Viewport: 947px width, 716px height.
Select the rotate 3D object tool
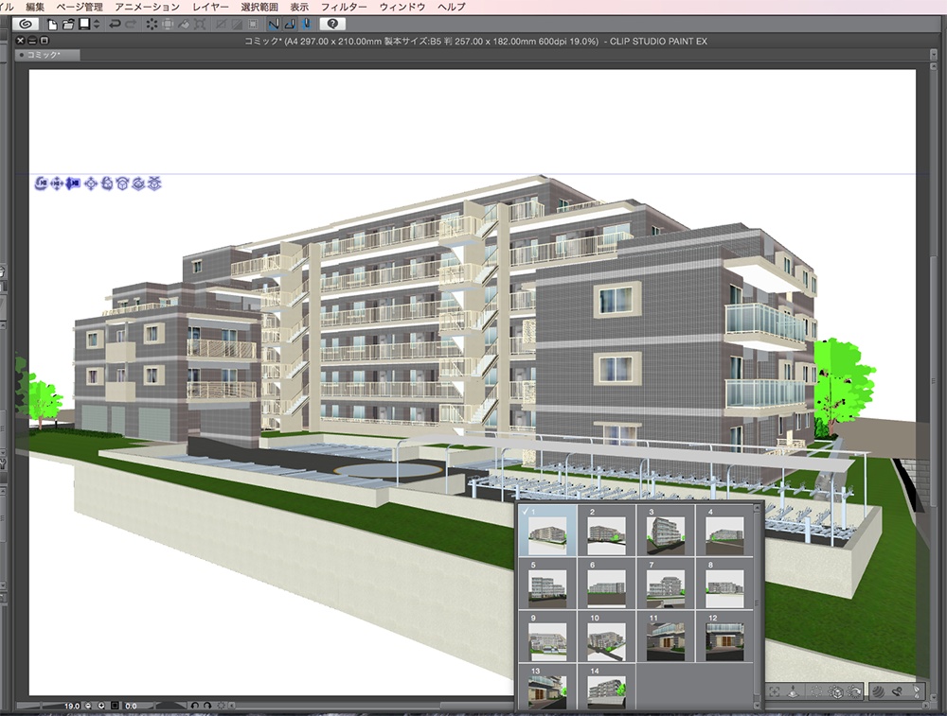coord(105,184)
